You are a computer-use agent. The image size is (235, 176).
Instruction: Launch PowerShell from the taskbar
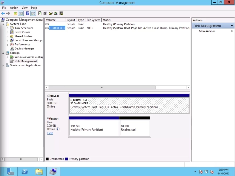click(x=25, y=171)
